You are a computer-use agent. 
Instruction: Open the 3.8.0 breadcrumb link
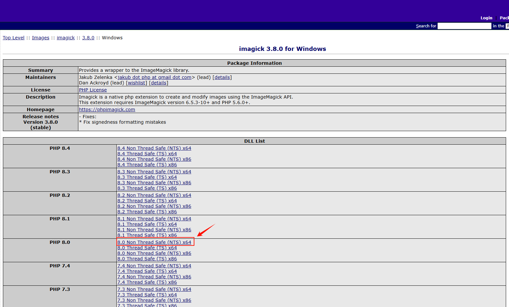[x=88, y=38]
